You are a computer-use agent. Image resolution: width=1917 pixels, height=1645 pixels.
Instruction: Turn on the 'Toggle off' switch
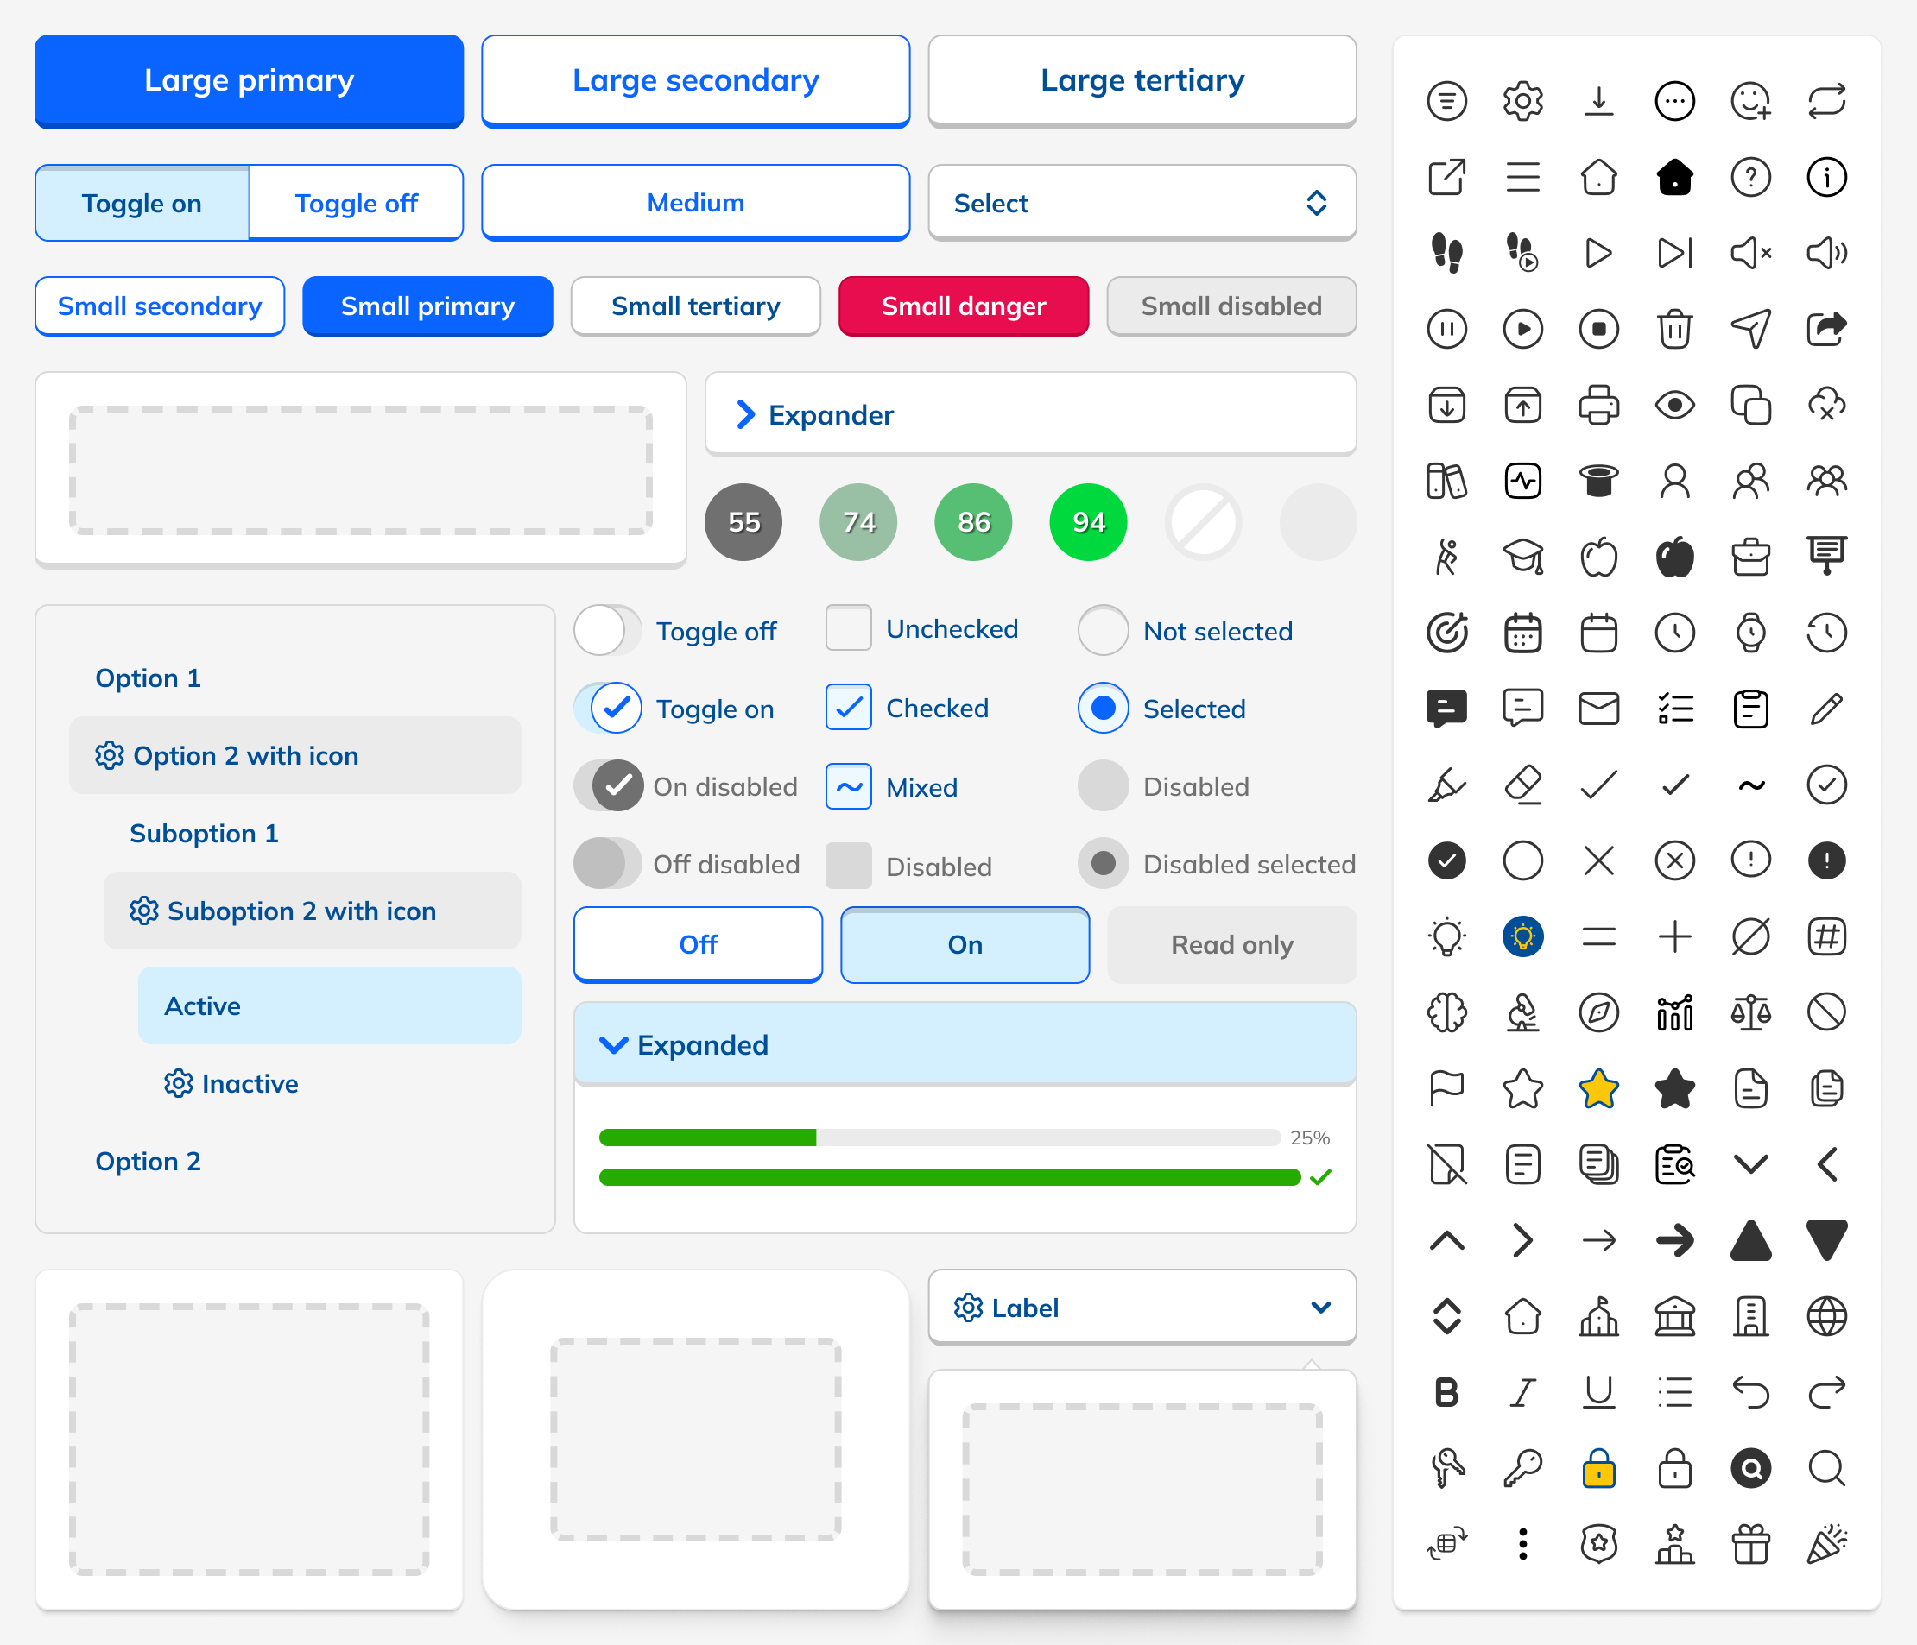click(607, 632)
